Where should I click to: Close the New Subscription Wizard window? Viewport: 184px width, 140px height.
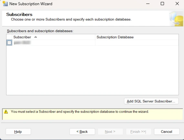click(177, 4)
